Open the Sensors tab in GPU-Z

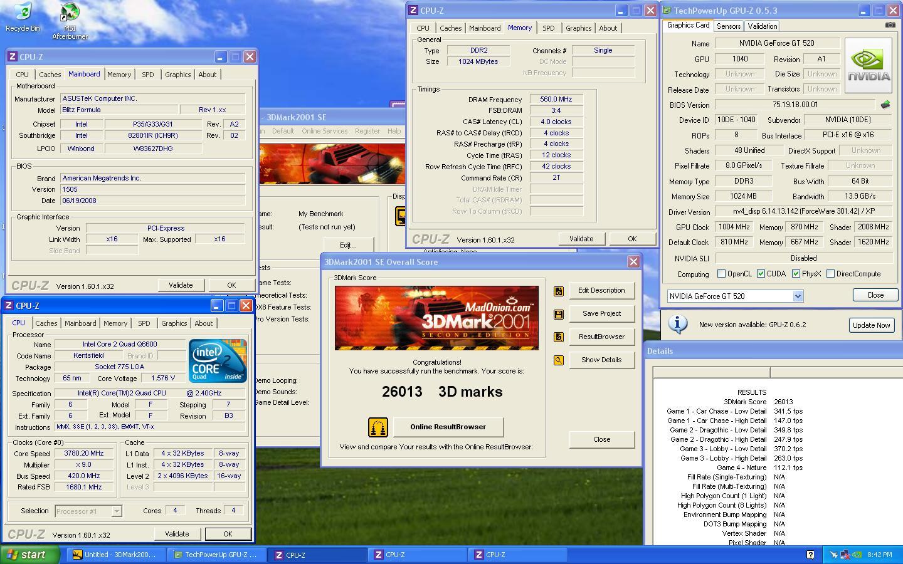[x=729, y=26]
